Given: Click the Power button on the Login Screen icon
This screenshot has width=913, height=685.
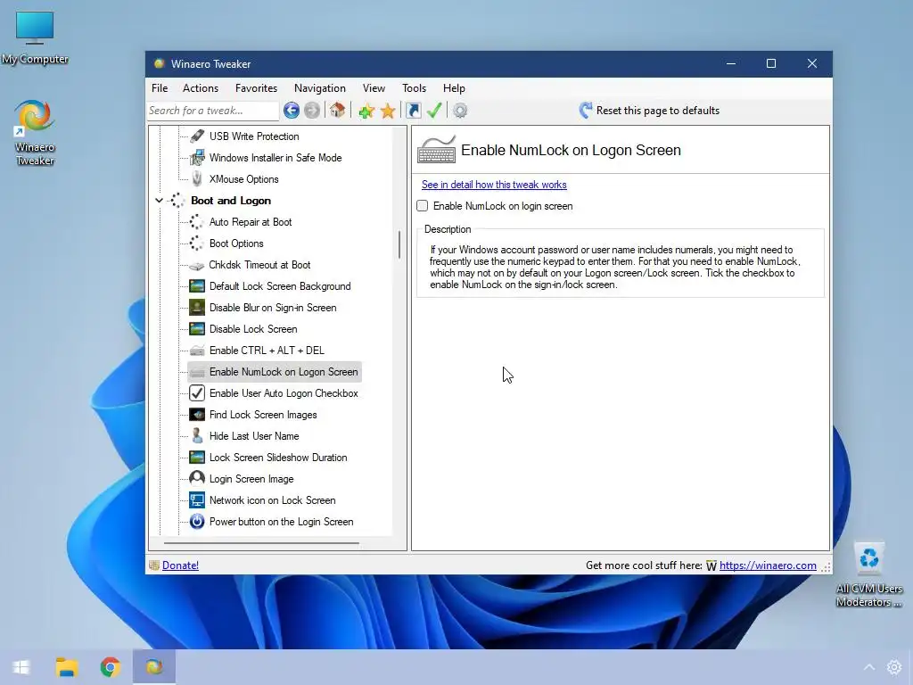Looking at the screenshot, I should pyautogui.click(x=197, y=521).
